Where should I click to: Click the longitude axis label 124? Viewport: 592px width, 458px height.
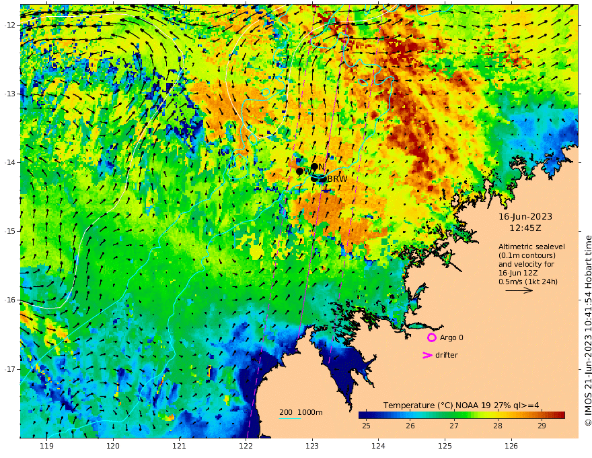pos(379,447)
